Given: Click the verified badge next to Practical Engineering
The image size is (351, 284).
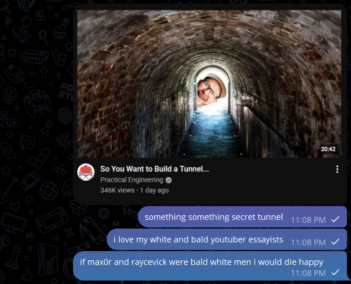Looking at the screenshot, I should pyautogui.click(x=169, y=180).
